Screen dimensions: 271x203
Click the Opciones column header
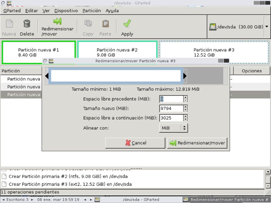pos(252,71)
